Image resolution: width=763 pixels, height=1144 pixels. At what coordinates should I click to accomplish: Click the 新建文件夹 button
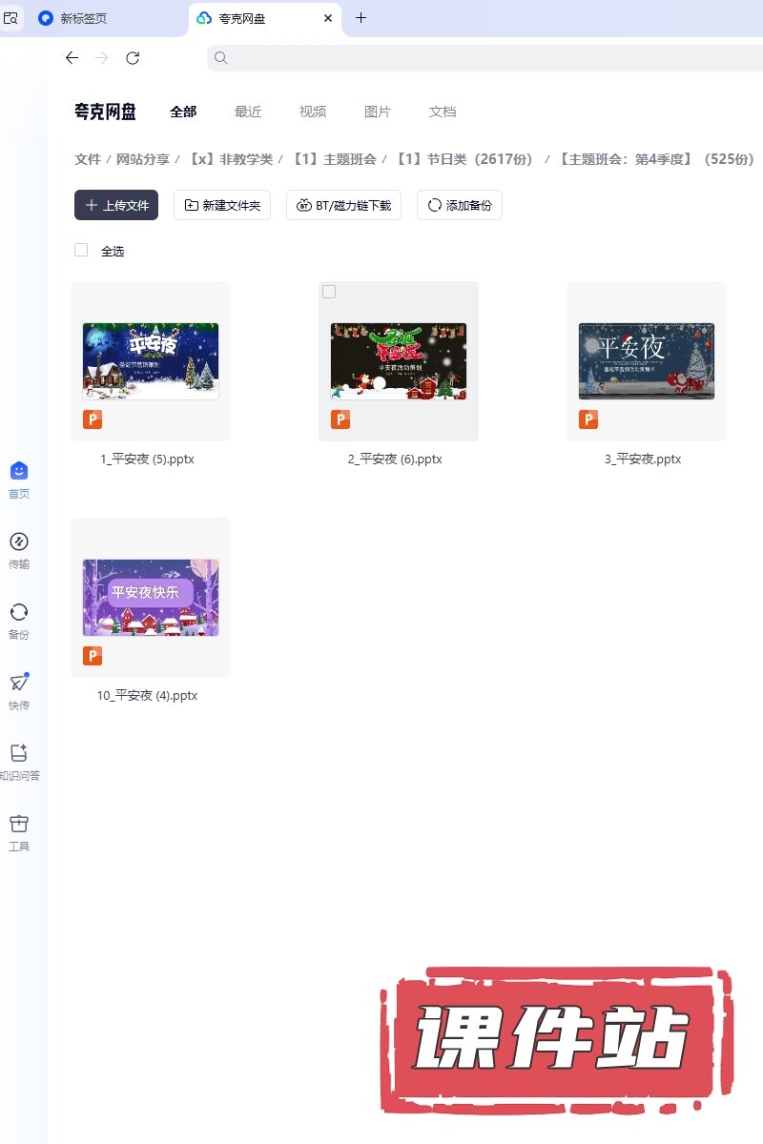(222, 205)
